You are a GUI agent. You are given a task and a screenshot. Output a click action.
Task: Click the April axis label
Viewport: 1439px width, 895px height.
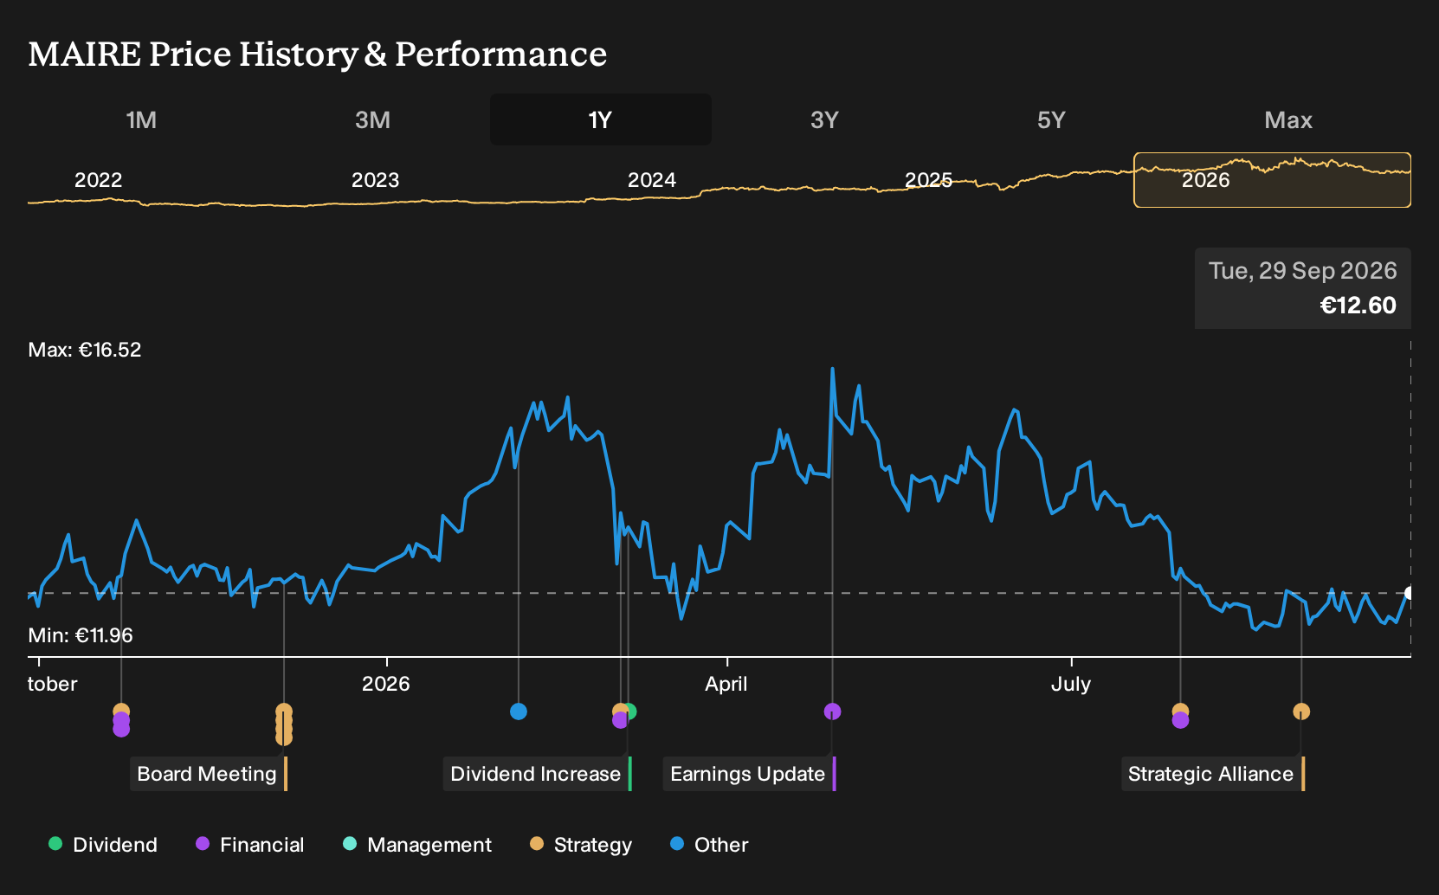pyautogui.click(x=726, y=684)
